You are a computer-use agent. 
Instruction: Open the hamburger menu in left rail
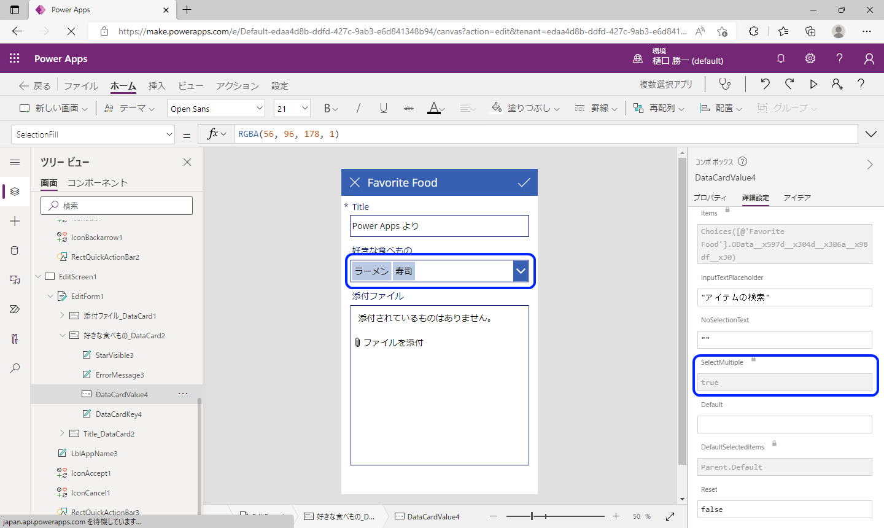click(x=15, y=162)
